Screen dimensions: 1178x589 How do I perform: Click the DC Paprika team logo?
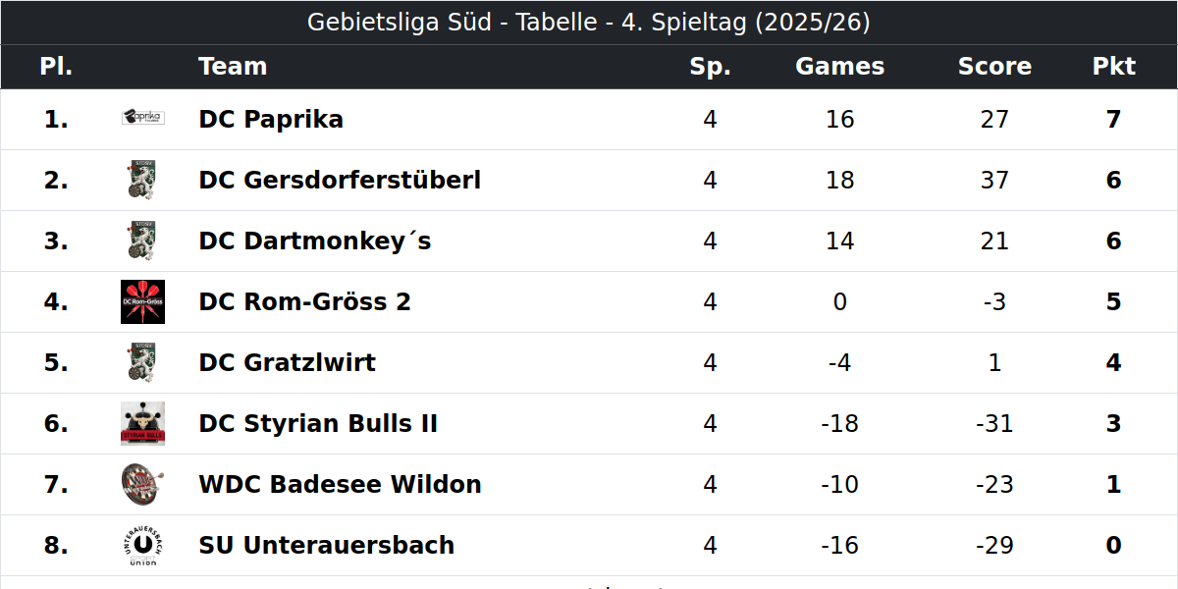click(142, 118)
